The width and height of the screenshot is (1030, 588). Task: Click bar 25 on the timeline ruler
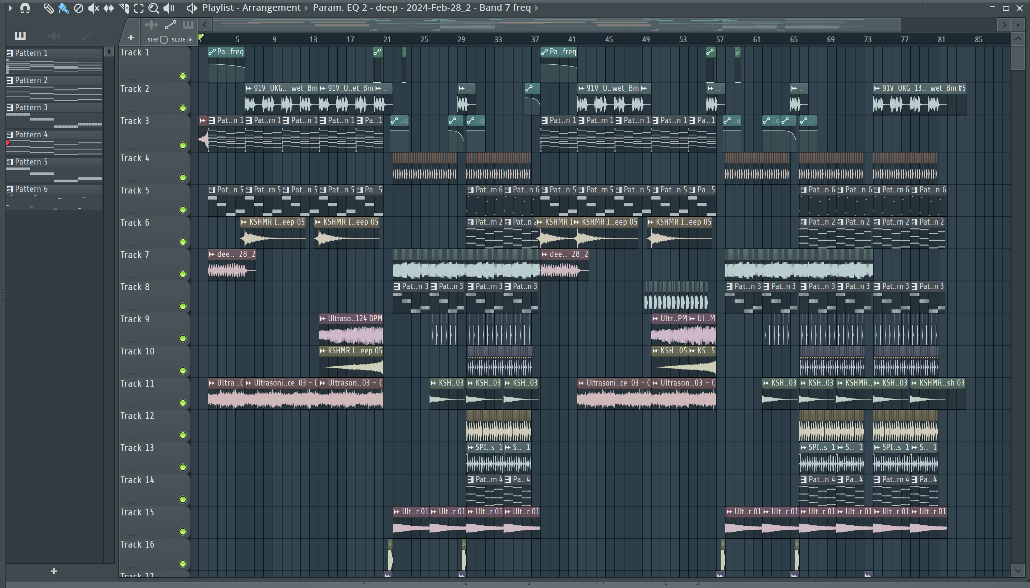tap(424, 40)
